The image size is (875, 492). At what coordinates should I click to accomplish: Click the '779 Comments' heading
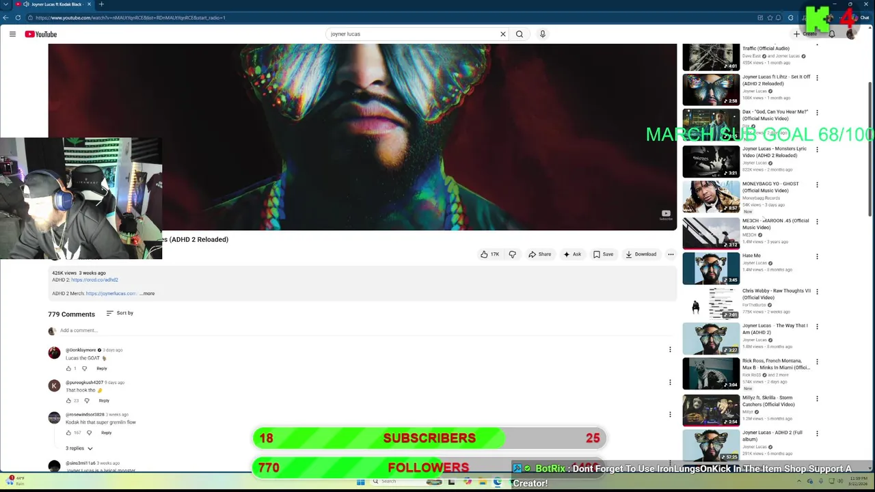tap(71, 314)
